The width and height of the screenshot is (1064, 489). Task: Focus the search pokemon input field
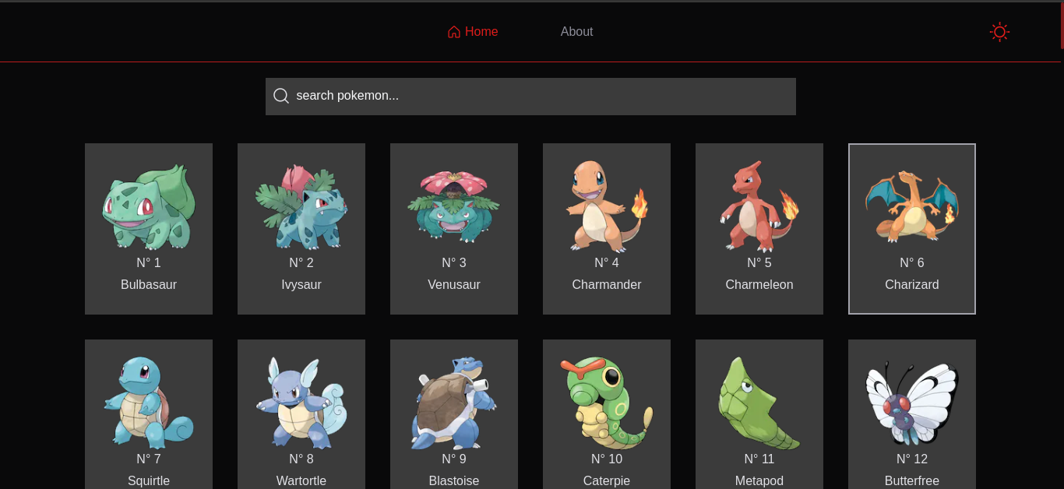click(x=530, y=97)
